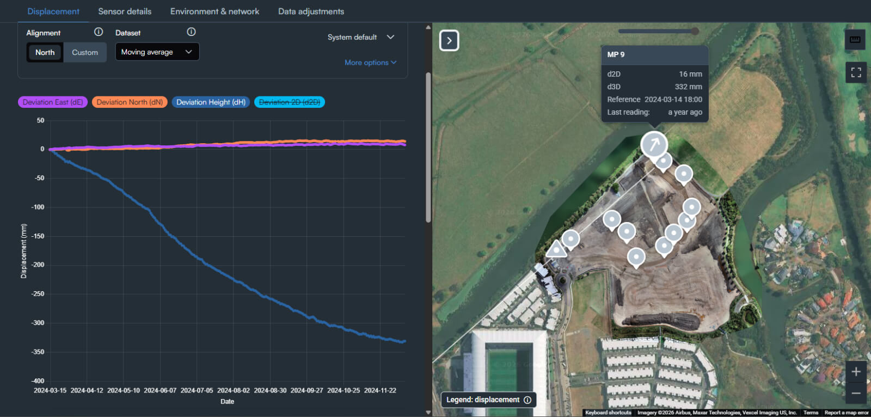Show the hidden Deviation 2D (d2D) series
The height and width of the screenshot is (417, 871).
pyautogui.click(x=290, y=102)
